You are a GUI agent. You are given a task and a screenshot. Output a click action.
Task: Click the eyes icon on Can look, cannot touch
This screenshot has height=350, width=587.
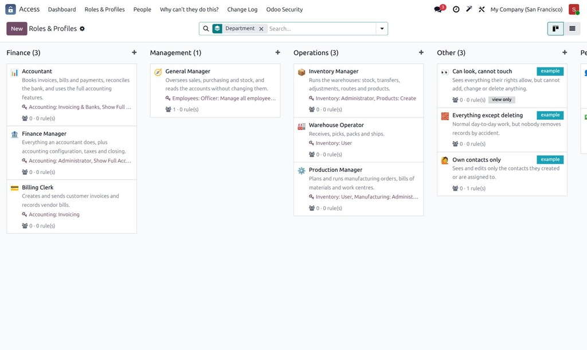[x=445, y=72]
